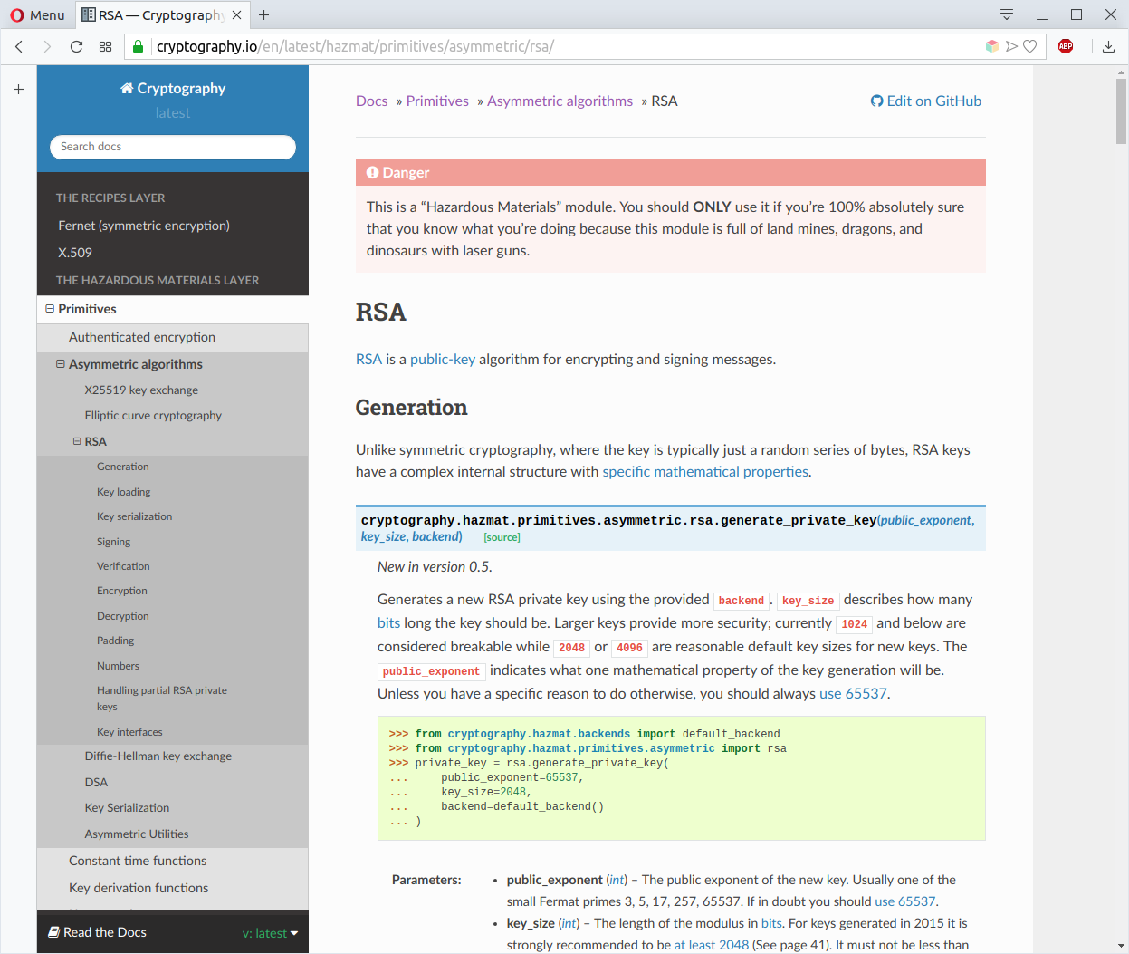The width and height of the screenshot is (1129, 954).
Task: Open the tab menu icon in title bar
Action: click(x=1007, y=14)
